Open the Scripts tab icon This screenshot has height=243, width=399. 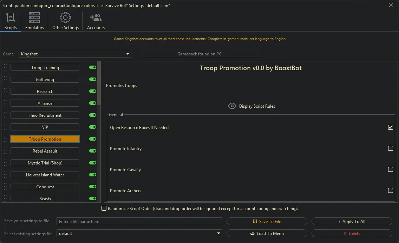(x=11, y=18)
